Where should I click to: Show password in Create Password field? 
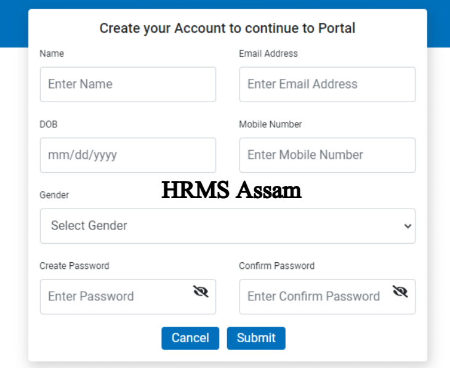[x=201, y=292]
